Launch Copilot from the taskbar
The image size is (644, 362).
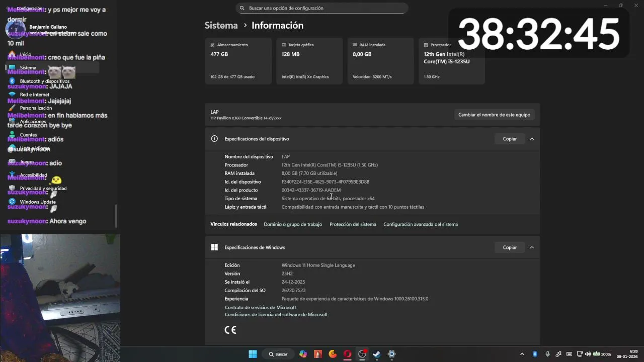pos(303,354)
